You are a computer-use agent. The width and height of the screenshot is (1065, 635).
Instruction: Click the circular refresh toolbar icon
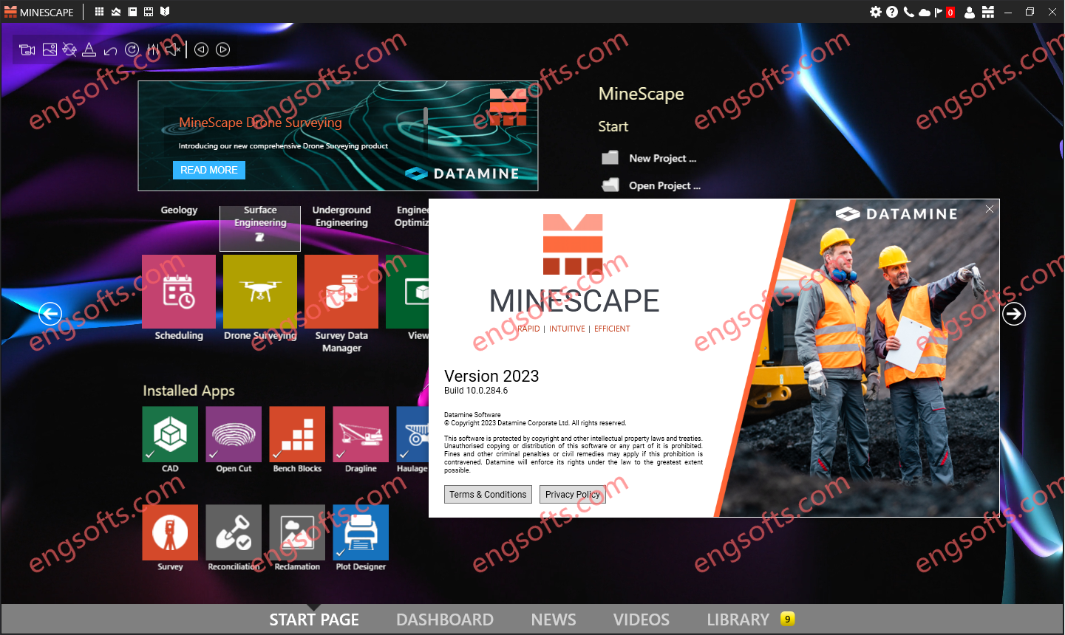tap(132, 49)
